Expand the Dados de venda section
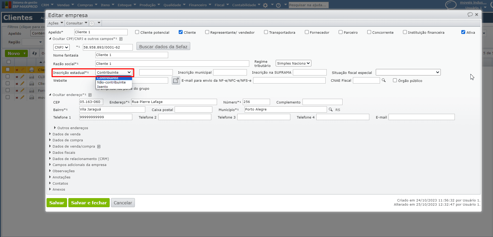 (x=67, y=134)
